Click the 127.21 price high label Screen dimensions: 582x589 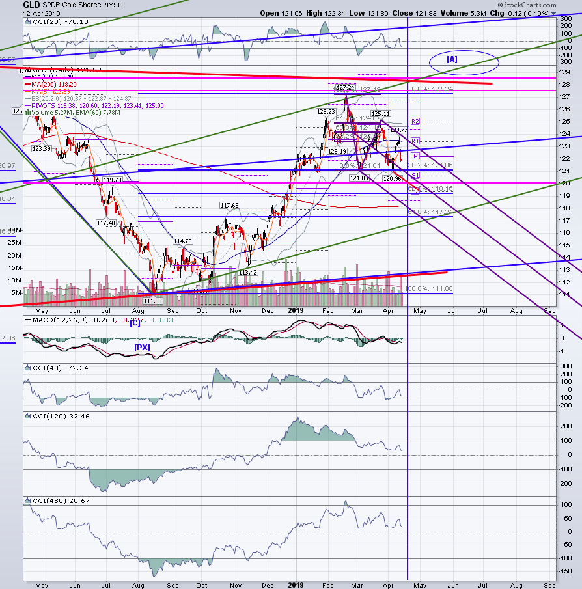point(345,87)
